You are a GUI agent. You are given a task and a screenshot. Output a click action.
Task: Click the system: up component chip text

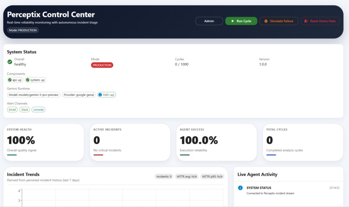[37, 80]
